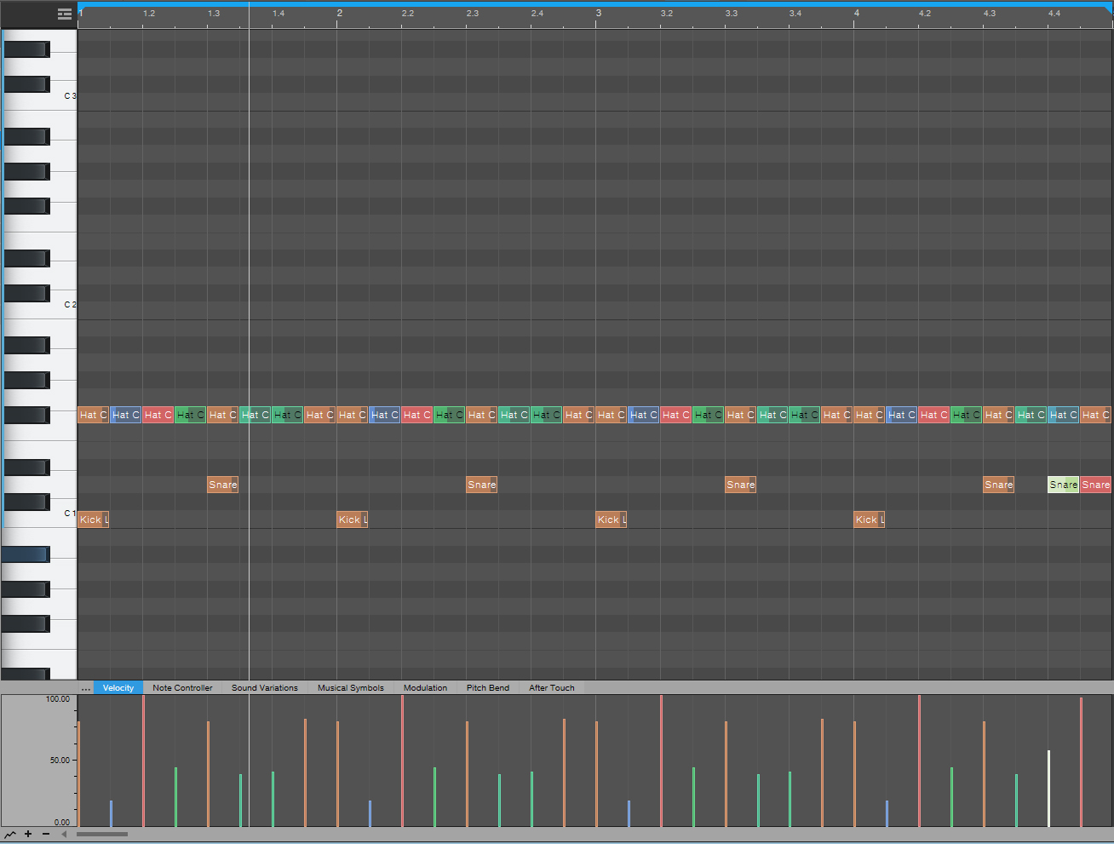Select the Kick note at bar 1
This screenshot has height=844, width=1114.
pyautogui.click(x=94, y=520)
